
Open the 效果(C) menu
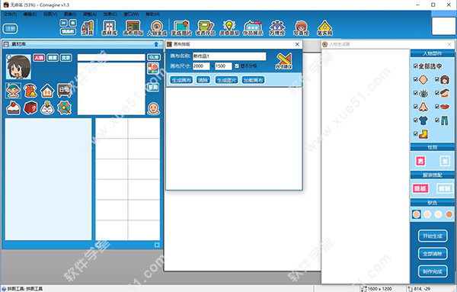[110, 14]
